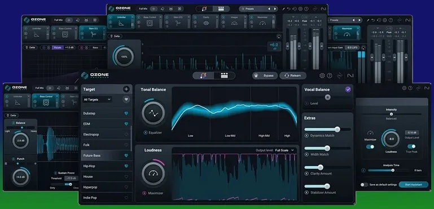Choose the Folk target
Image resolution: width=434 pixels, height=209 pixels.
pyautogui.click(x=106, y=145)
